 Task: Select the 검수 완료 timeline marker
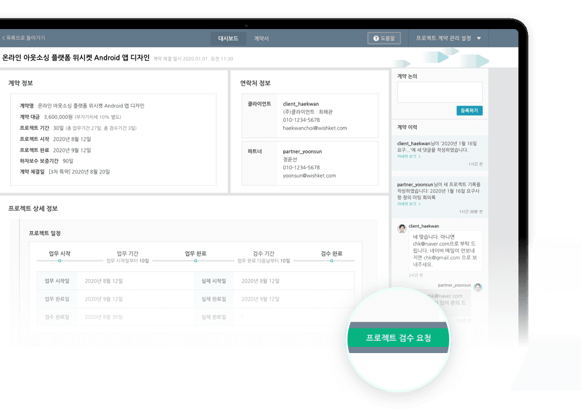(331, 261)
